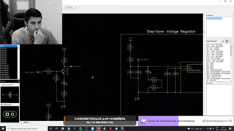
Task: Click resistor R30.1 in regulator block
Action: click(154, 88)
